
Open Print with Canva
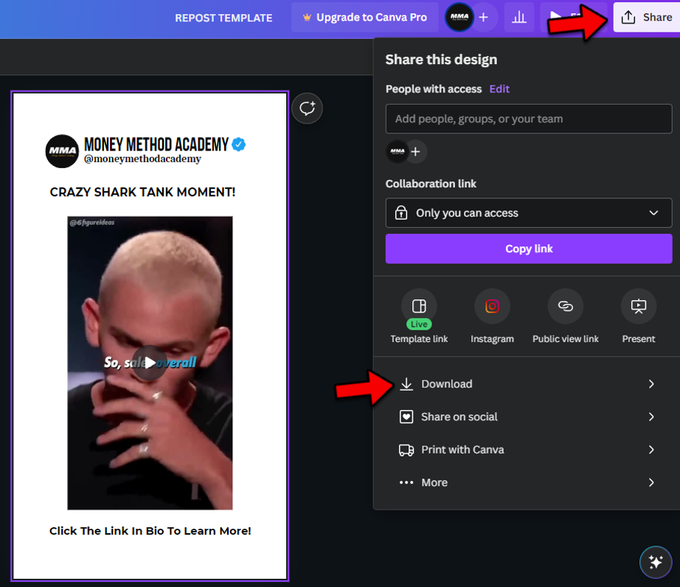coord(527,450)
